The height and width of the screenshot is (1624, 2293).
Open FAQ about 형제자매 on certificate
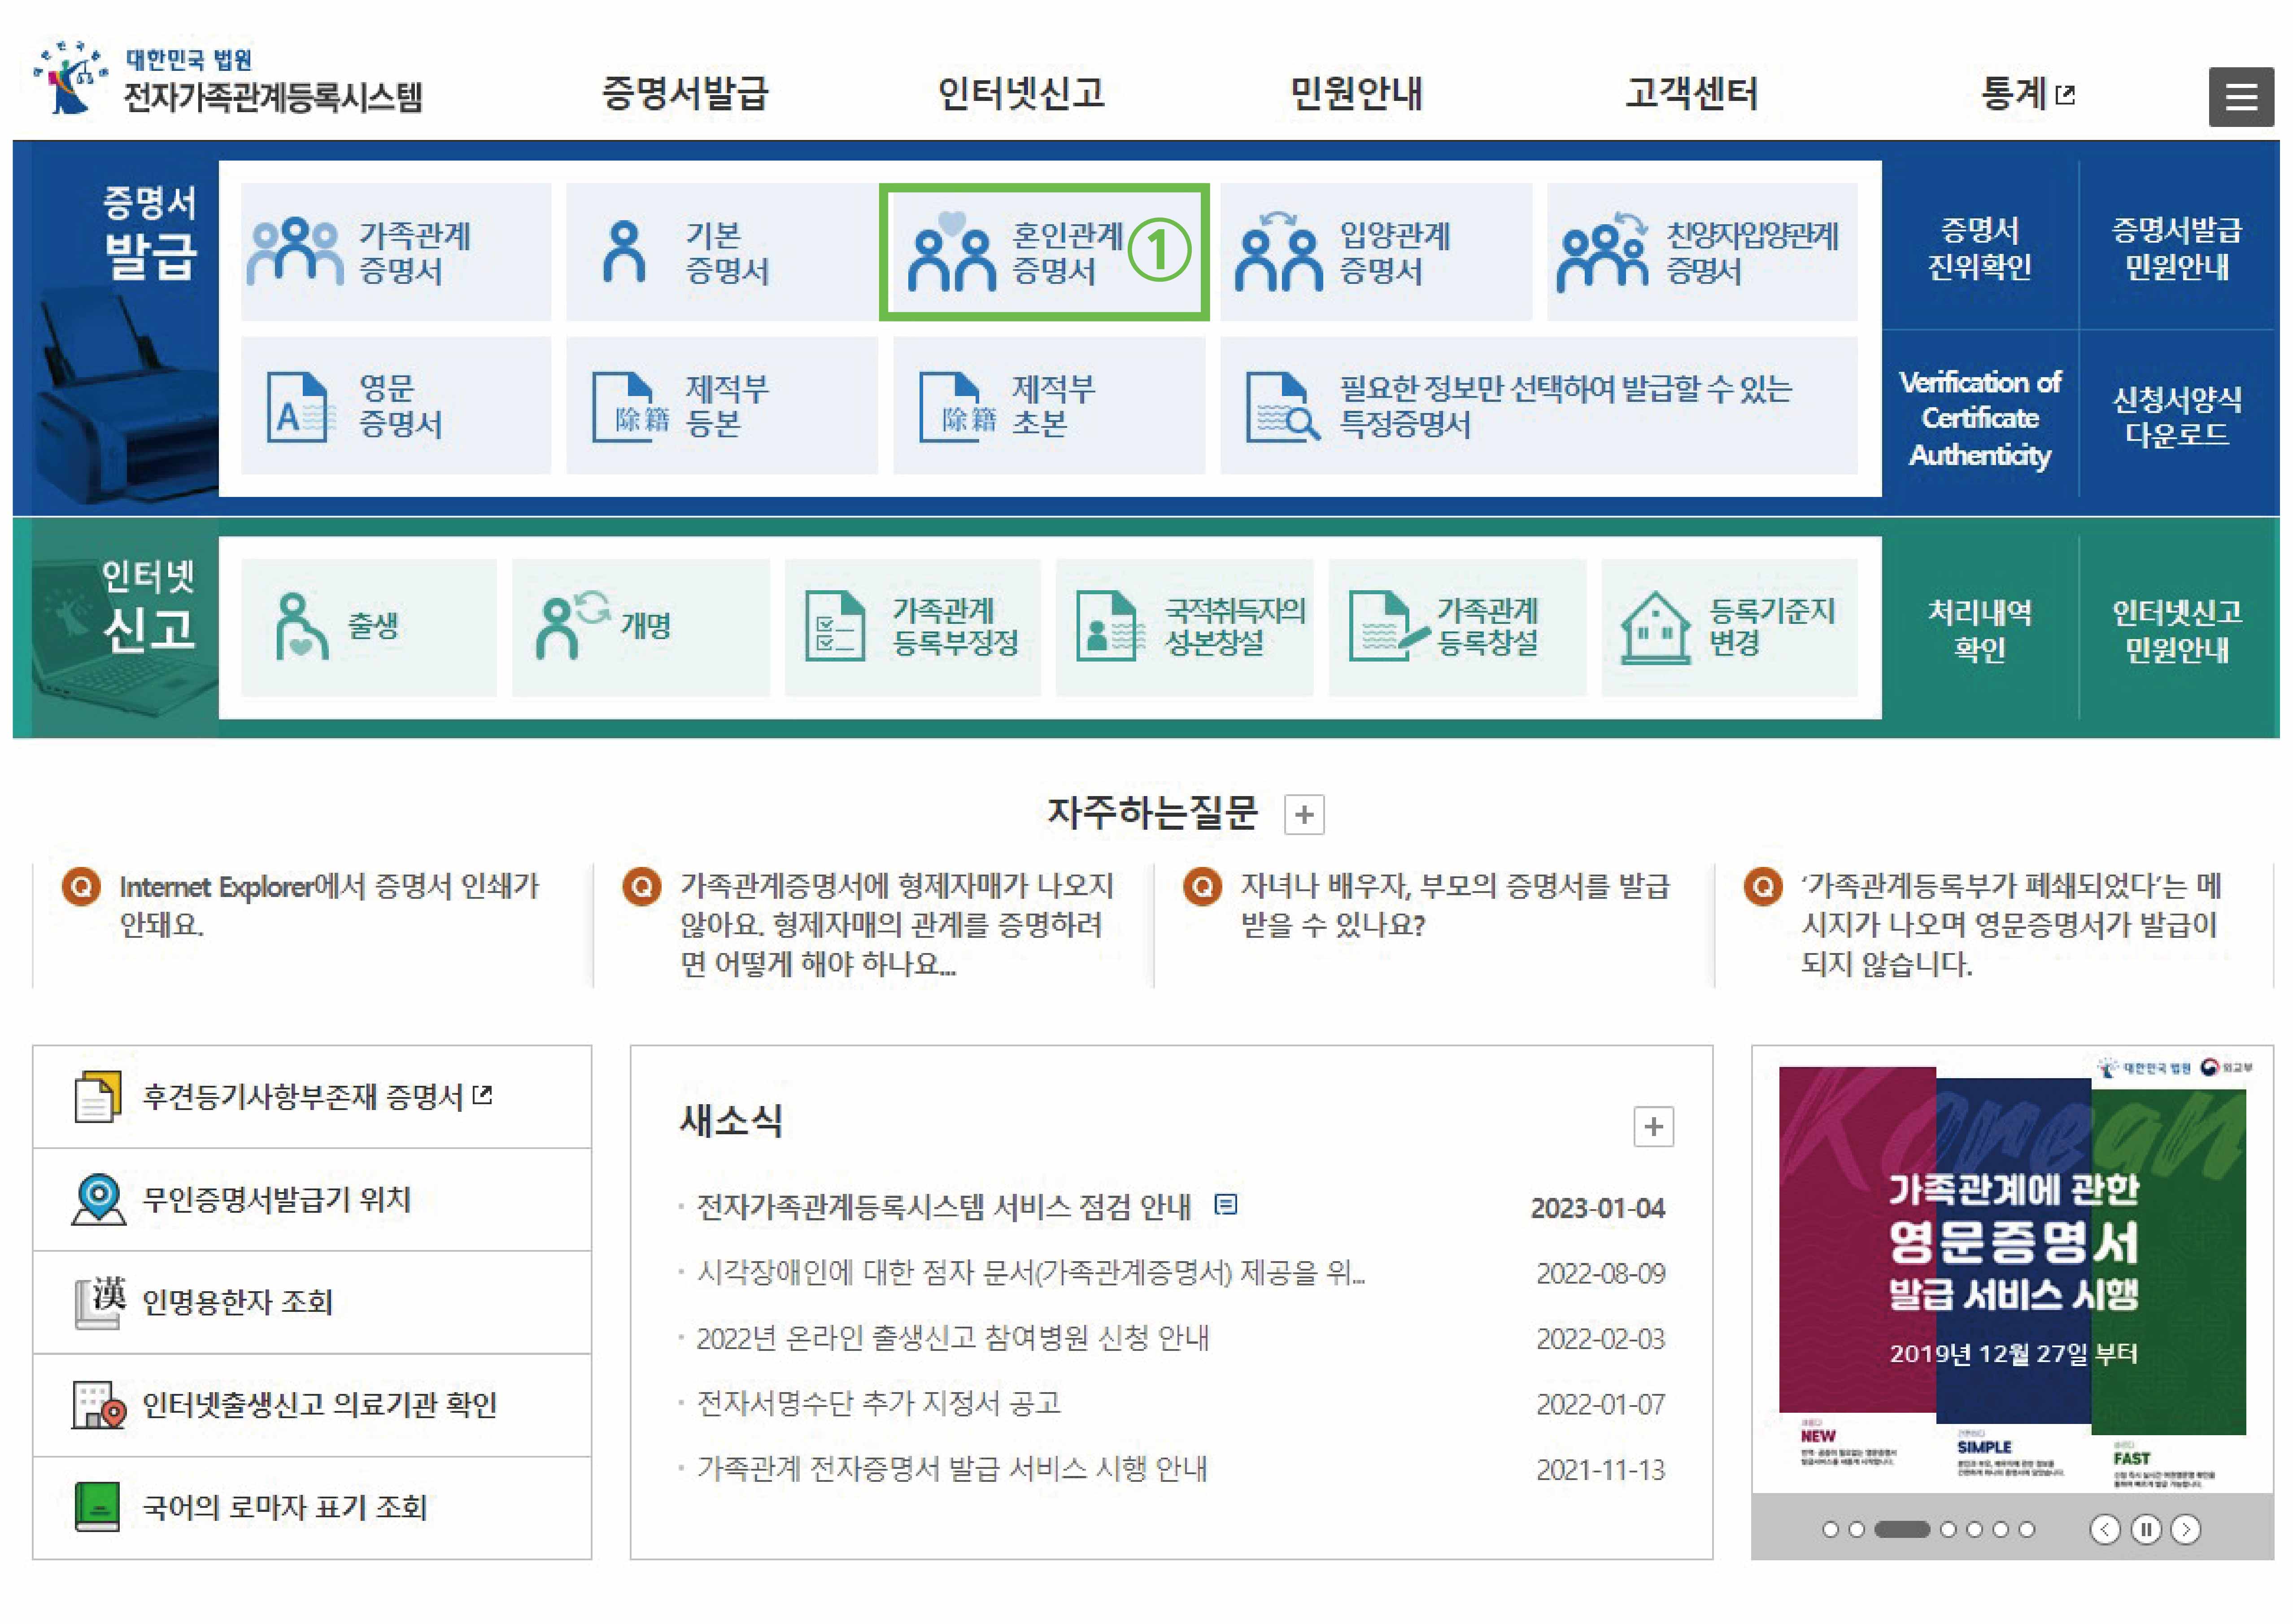[x=897, y=925]
